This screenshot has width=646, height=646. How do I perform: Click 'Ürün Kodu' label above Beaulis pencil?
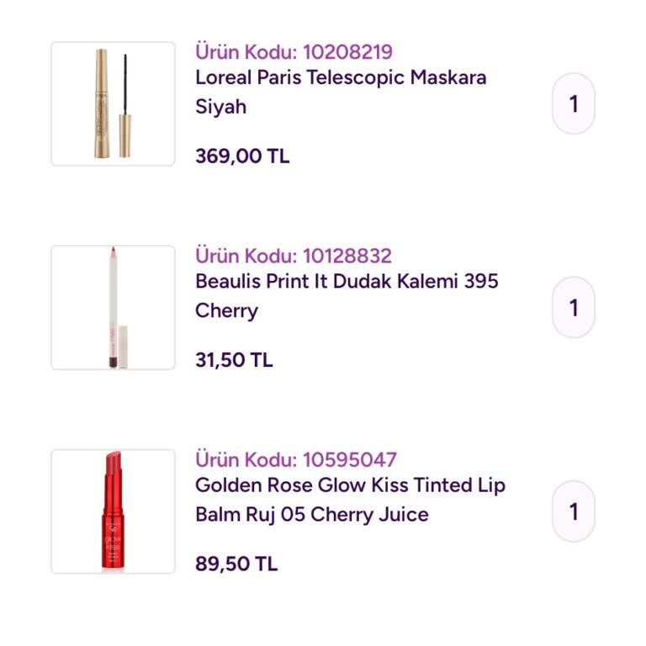(x=246, y=256)
